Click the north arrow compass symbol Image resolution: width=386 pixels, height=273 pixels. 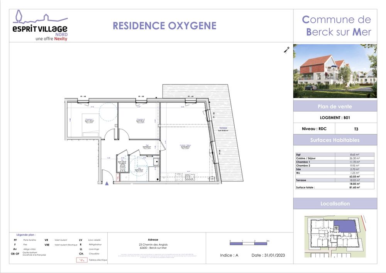click(x=287, y=49)
